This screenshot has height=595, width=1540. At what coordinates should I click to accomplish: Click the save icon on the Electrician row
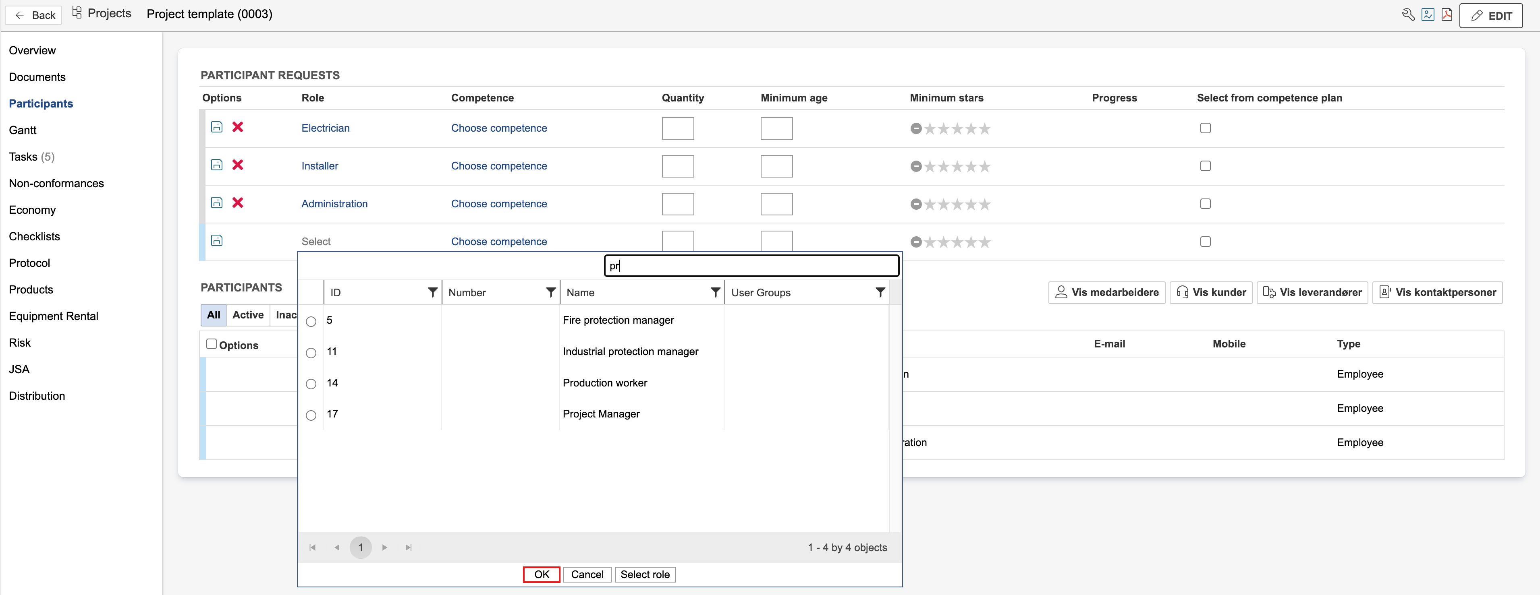point(217,127)
